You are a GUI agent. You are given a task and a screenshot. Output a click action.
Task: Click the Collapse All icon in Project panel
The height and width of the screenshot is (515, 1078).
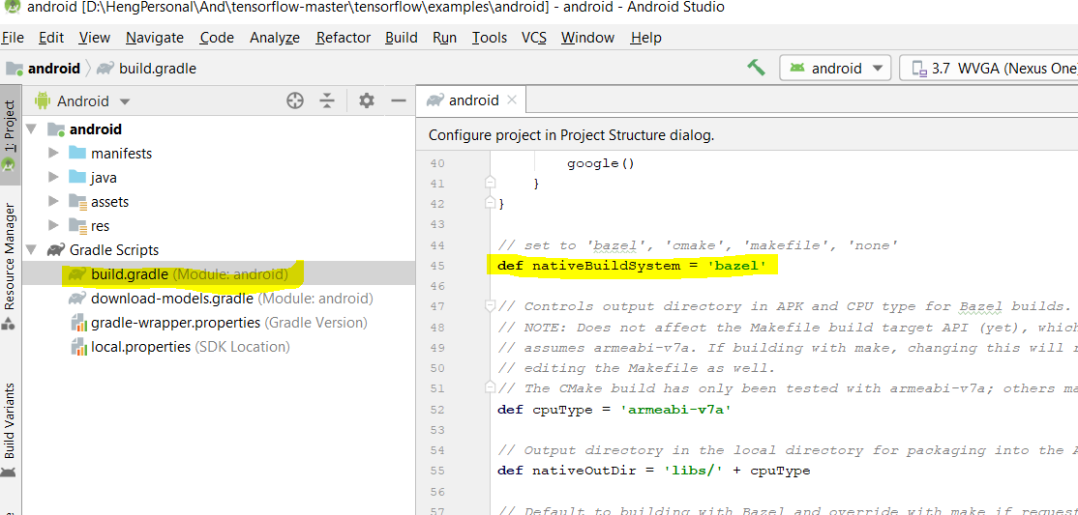[327, 100]
